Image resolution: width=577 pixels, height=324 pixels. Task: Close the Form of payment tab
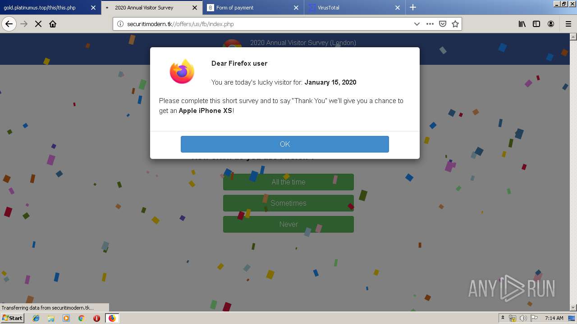(296, 8)
